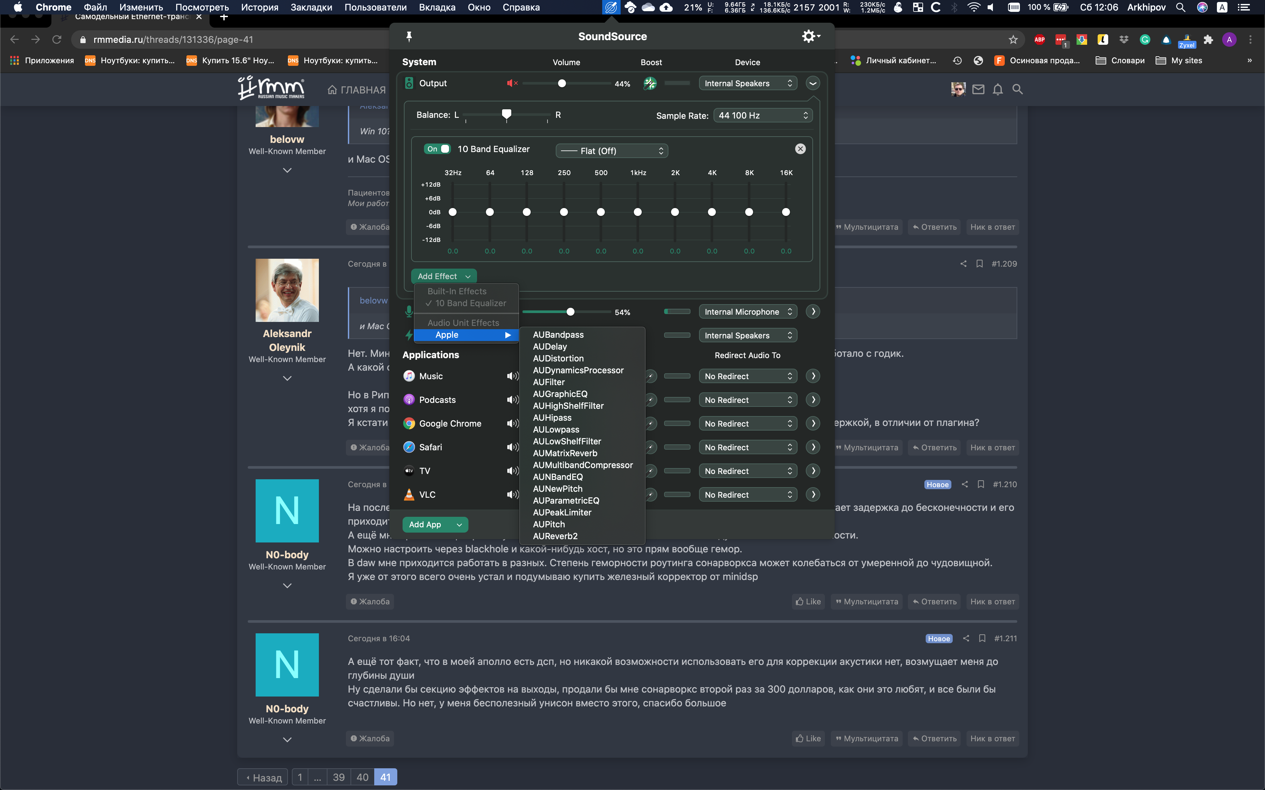The image size is (1265, 790).
Task: Click the Output Boost magic wand icon
Action: [650, 84]
